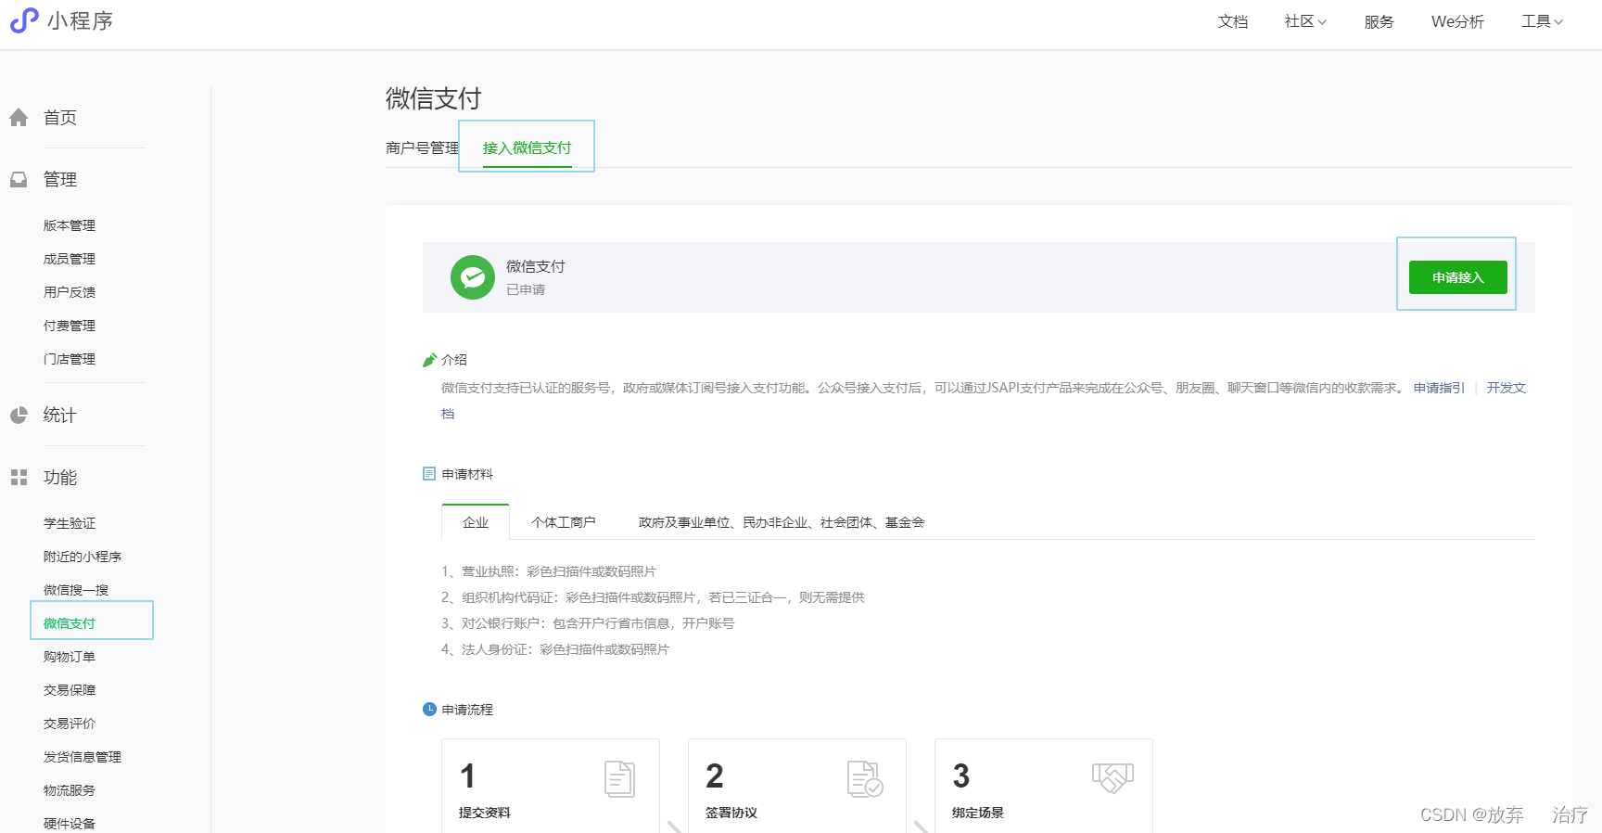Screen dimensions: 1602x833
Task: Select the 政府及事业单位 materials tab
Action: tap(782, 522)
